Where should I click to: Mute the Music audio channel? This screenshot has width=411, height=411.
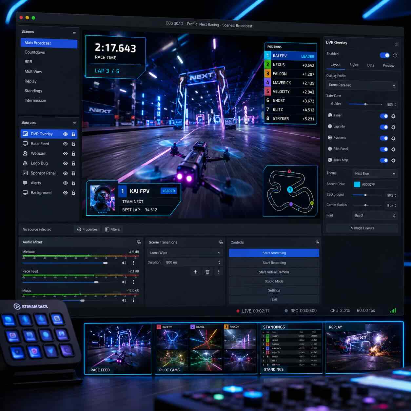[x=124, y=300]
